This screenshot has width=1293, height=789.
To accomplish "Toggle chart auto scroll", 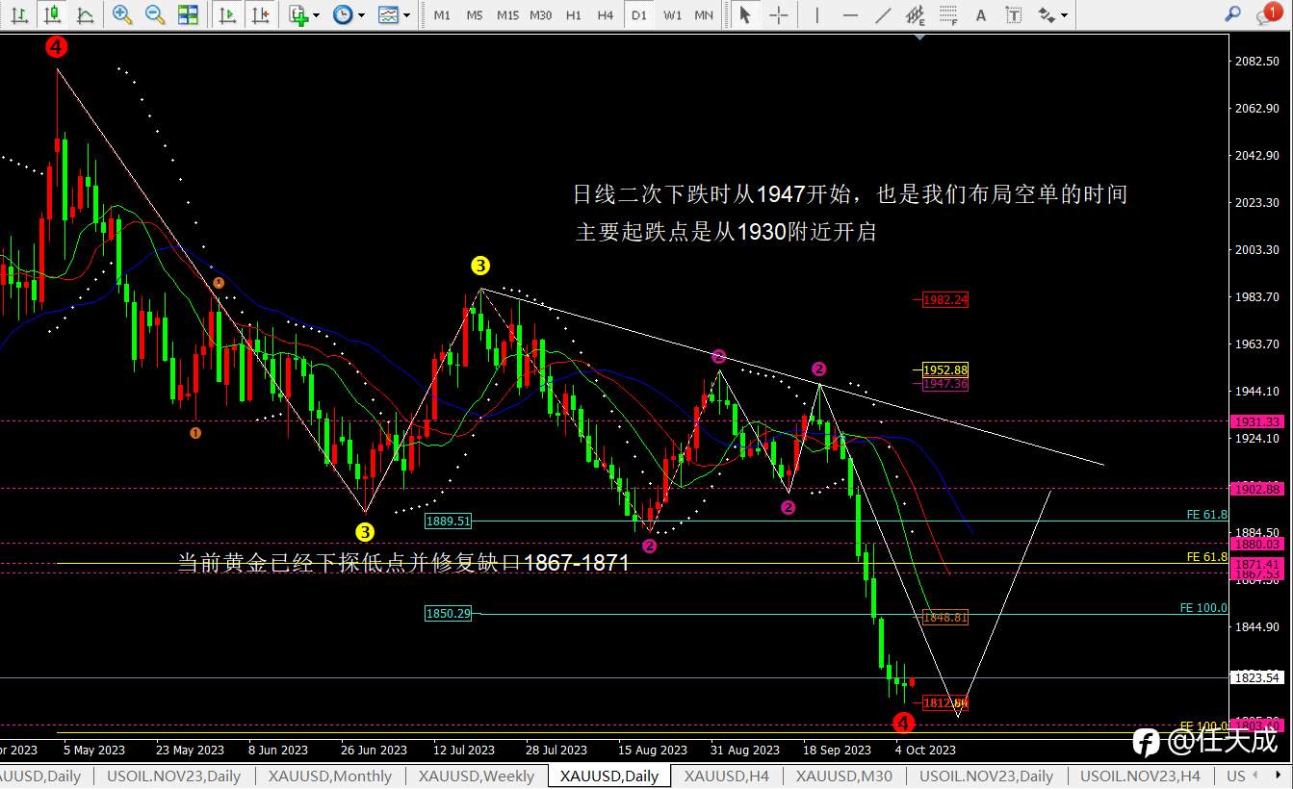I will 227,14.
